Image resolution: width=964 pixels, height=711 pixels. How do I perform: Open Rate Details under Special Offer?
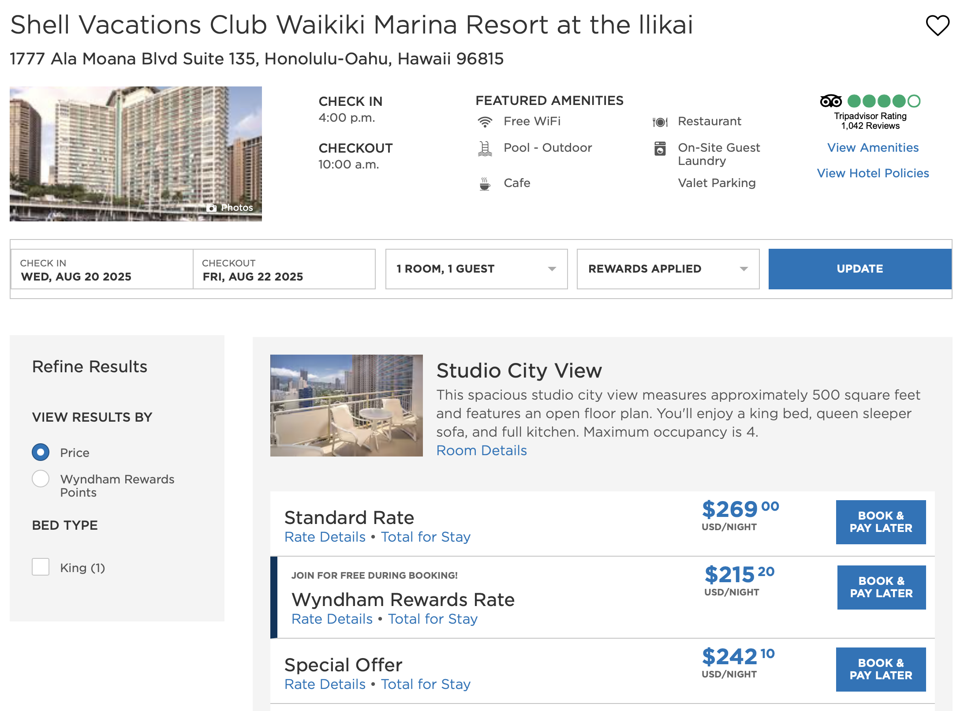point(325,684)
